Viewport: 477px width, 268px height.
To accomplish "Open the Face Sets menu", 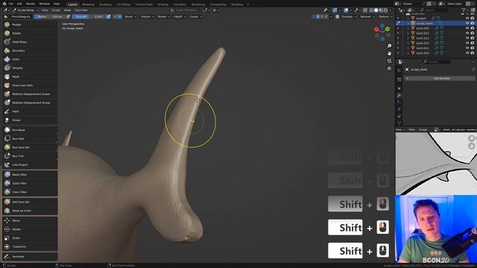I will [x=81, y=10].
